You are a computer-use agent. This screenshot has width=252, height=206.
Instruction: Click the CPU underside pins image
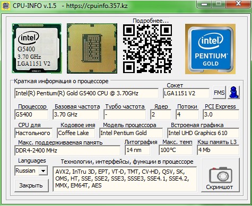[x=92, y=48]
